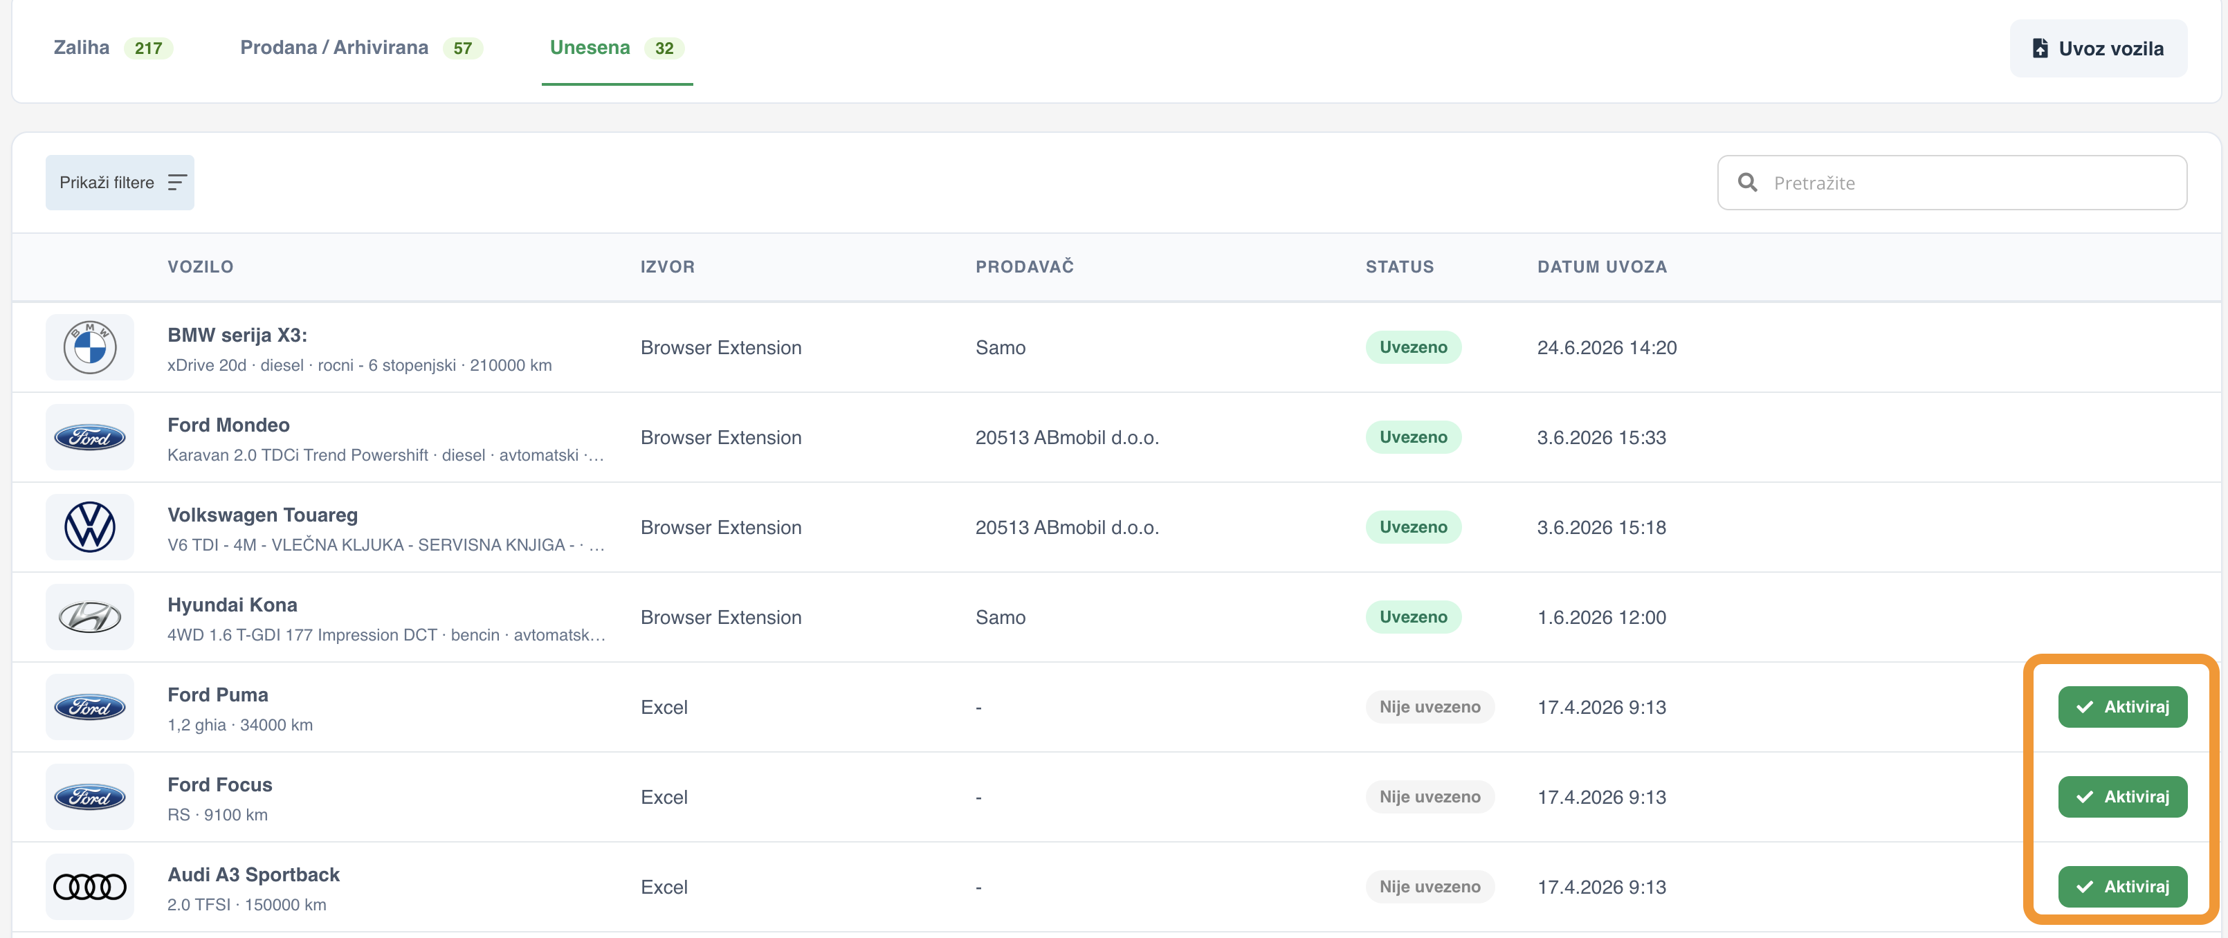Click the filter lines icon
Viewport: 2228px width, 938px height.
(x=177, y=183)
